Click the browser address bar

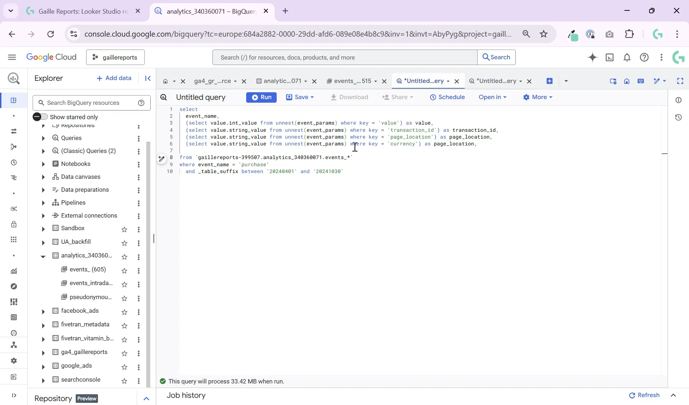[298, 34]
